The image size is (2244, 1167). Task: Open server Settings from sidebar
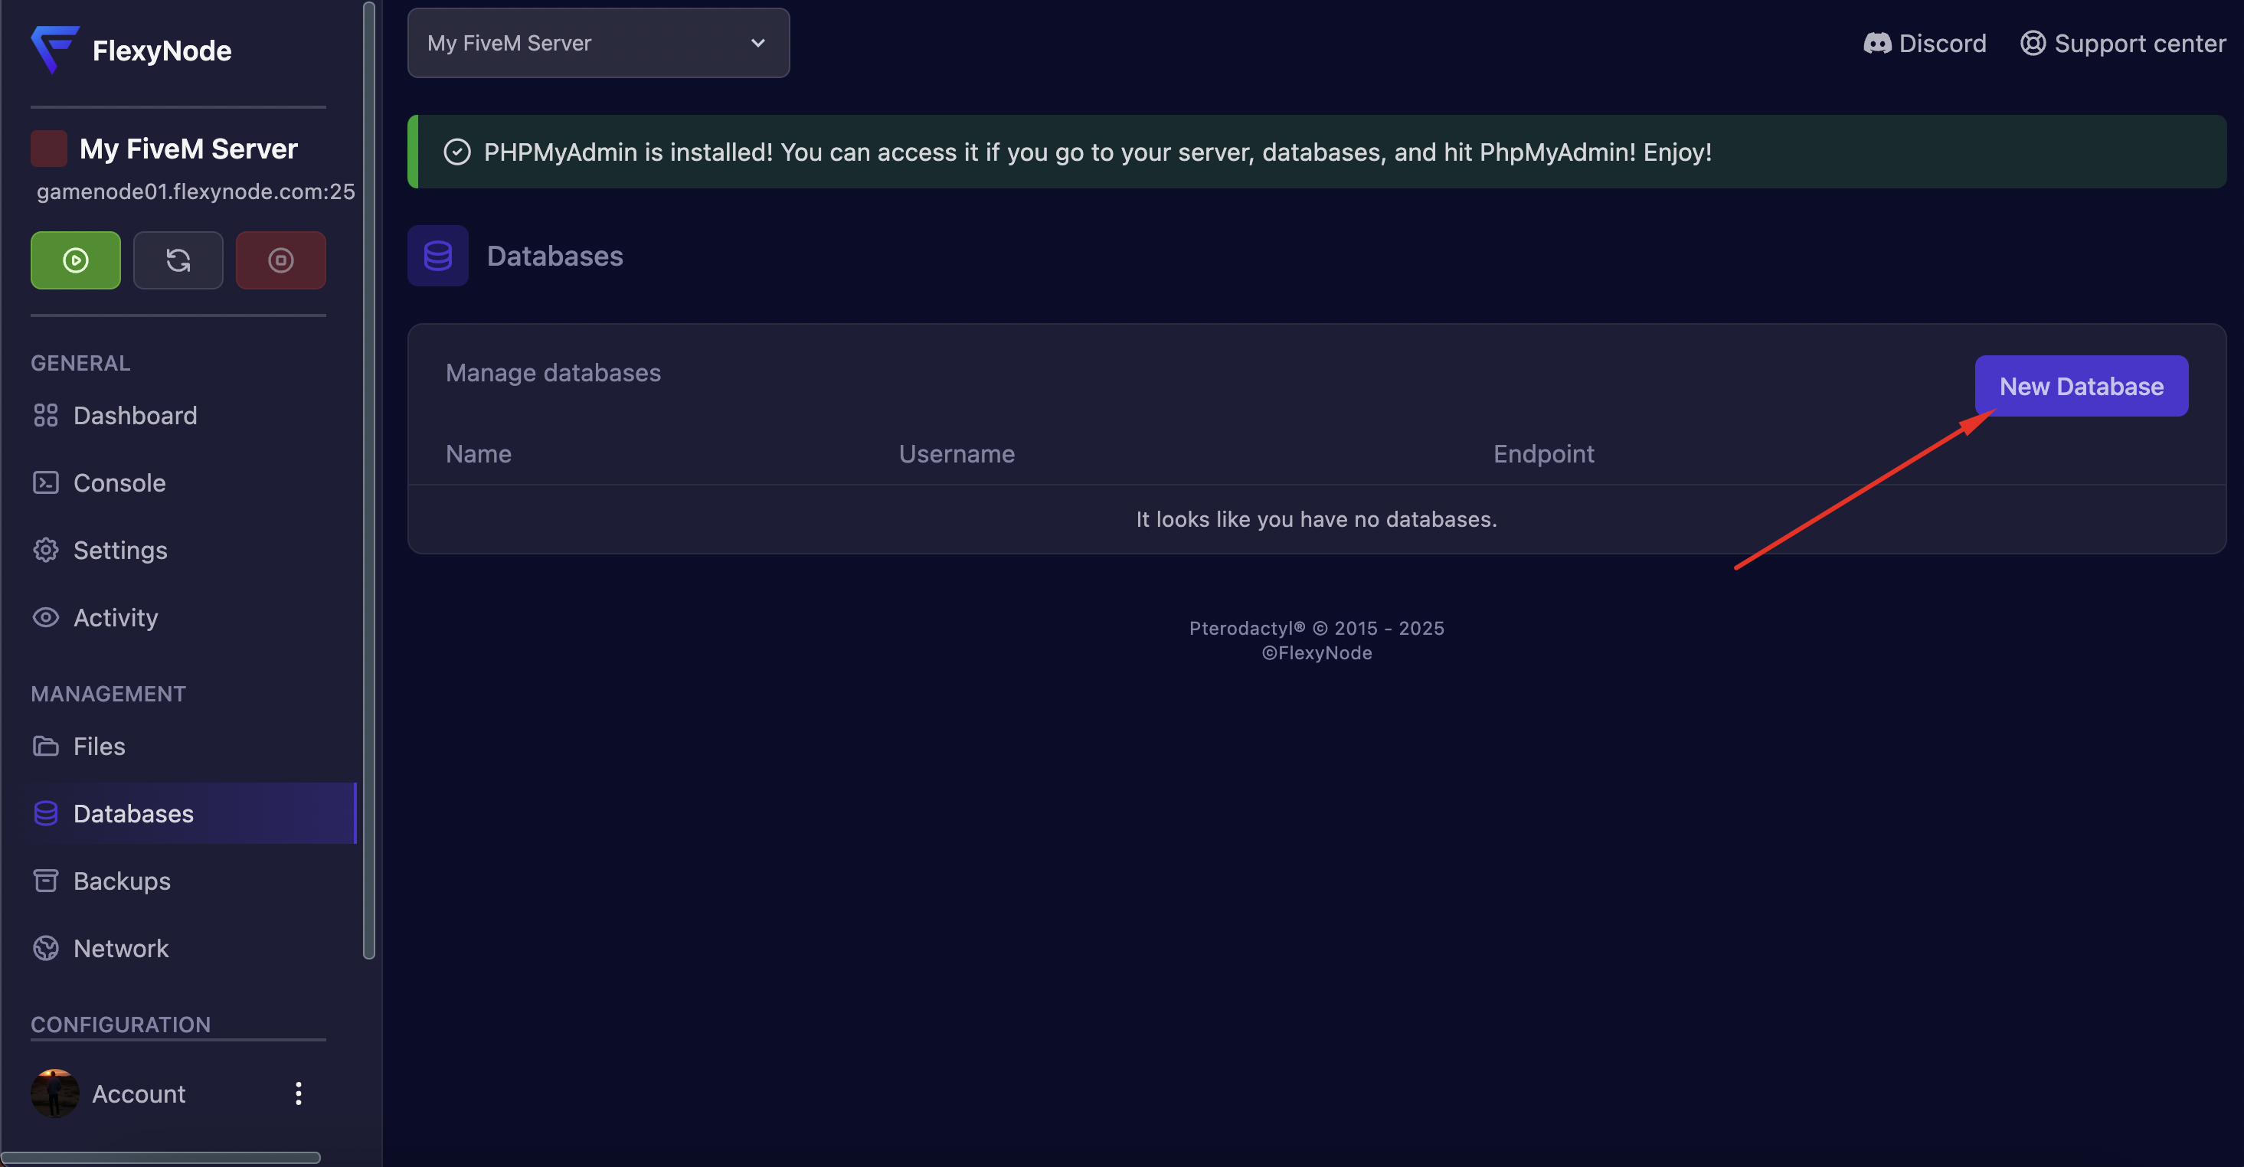[120, 551]
